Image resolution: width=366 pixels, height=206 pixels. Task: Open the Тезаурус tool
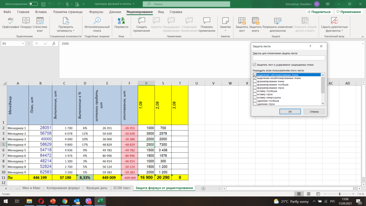point(26,23)
